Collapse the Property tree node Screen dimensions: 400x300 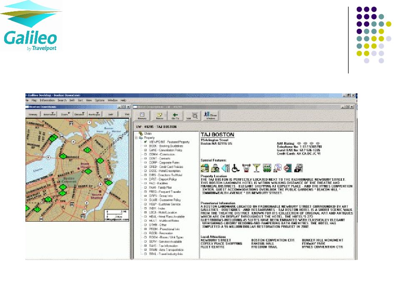(x=136, y=138)
